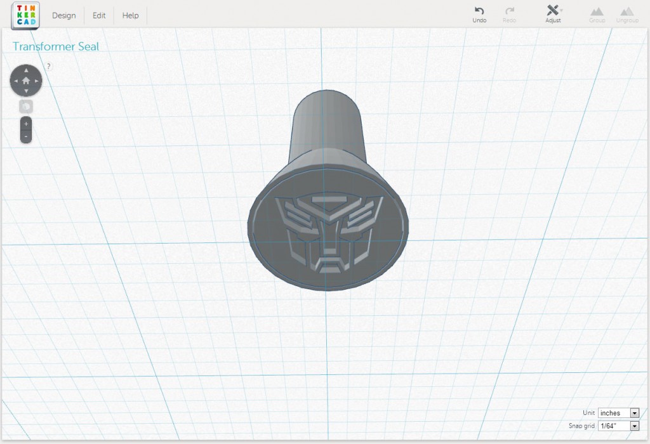The image size is (650, 444).
Task: Rotate the view right with the arrow
Action: pyautogui.click(x=37, y=81)
